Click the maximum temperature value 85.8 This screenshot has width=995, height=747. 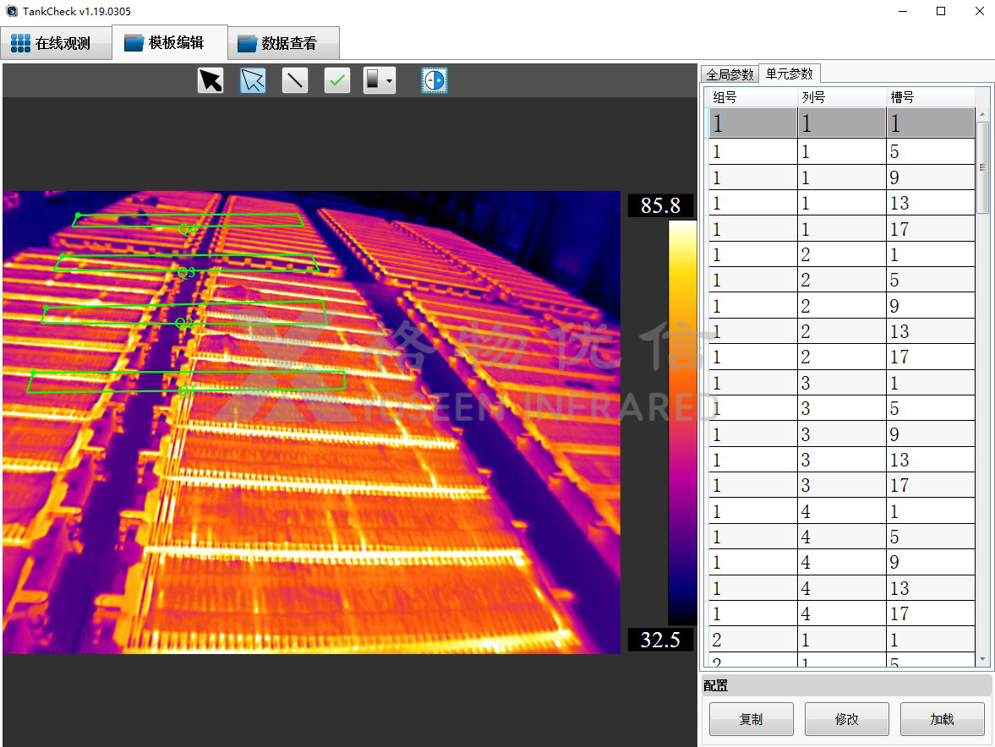point(660,206)
